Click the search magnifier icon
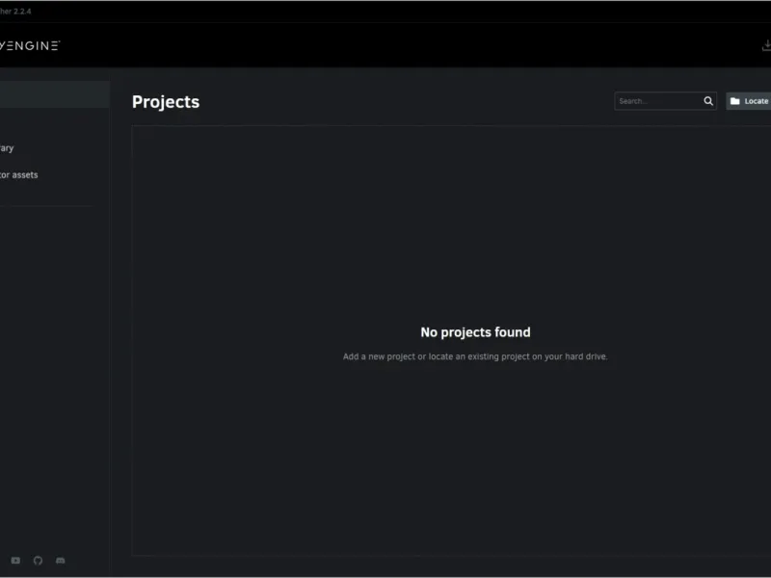 (x=708, y=101)
